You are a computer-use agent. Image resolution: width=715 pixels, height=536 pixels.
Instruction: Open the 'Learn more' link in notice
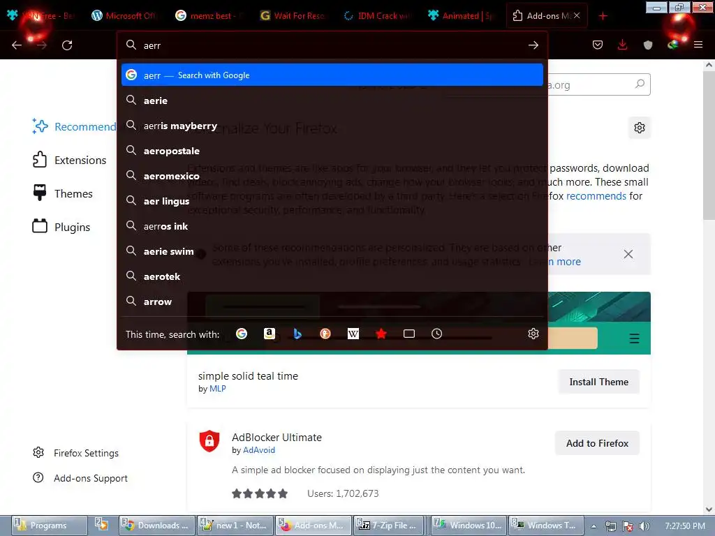click(x=555, y=262)
